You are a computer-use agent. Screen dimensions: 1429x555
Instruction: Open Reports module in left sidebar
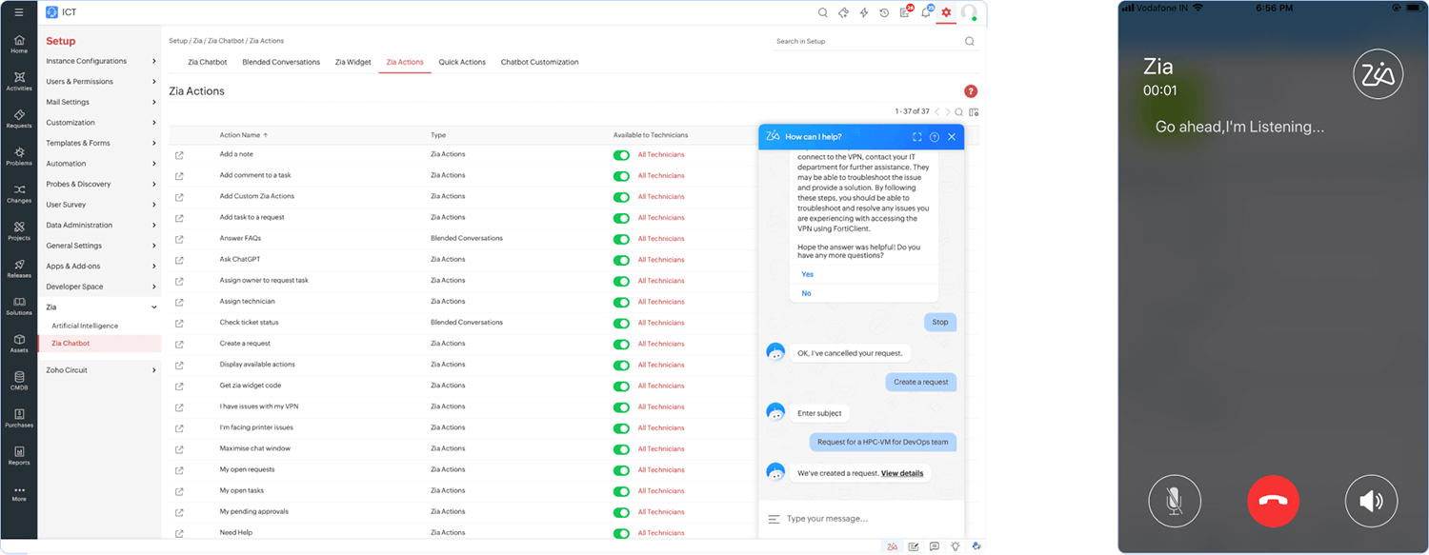(x=19, y=455)
